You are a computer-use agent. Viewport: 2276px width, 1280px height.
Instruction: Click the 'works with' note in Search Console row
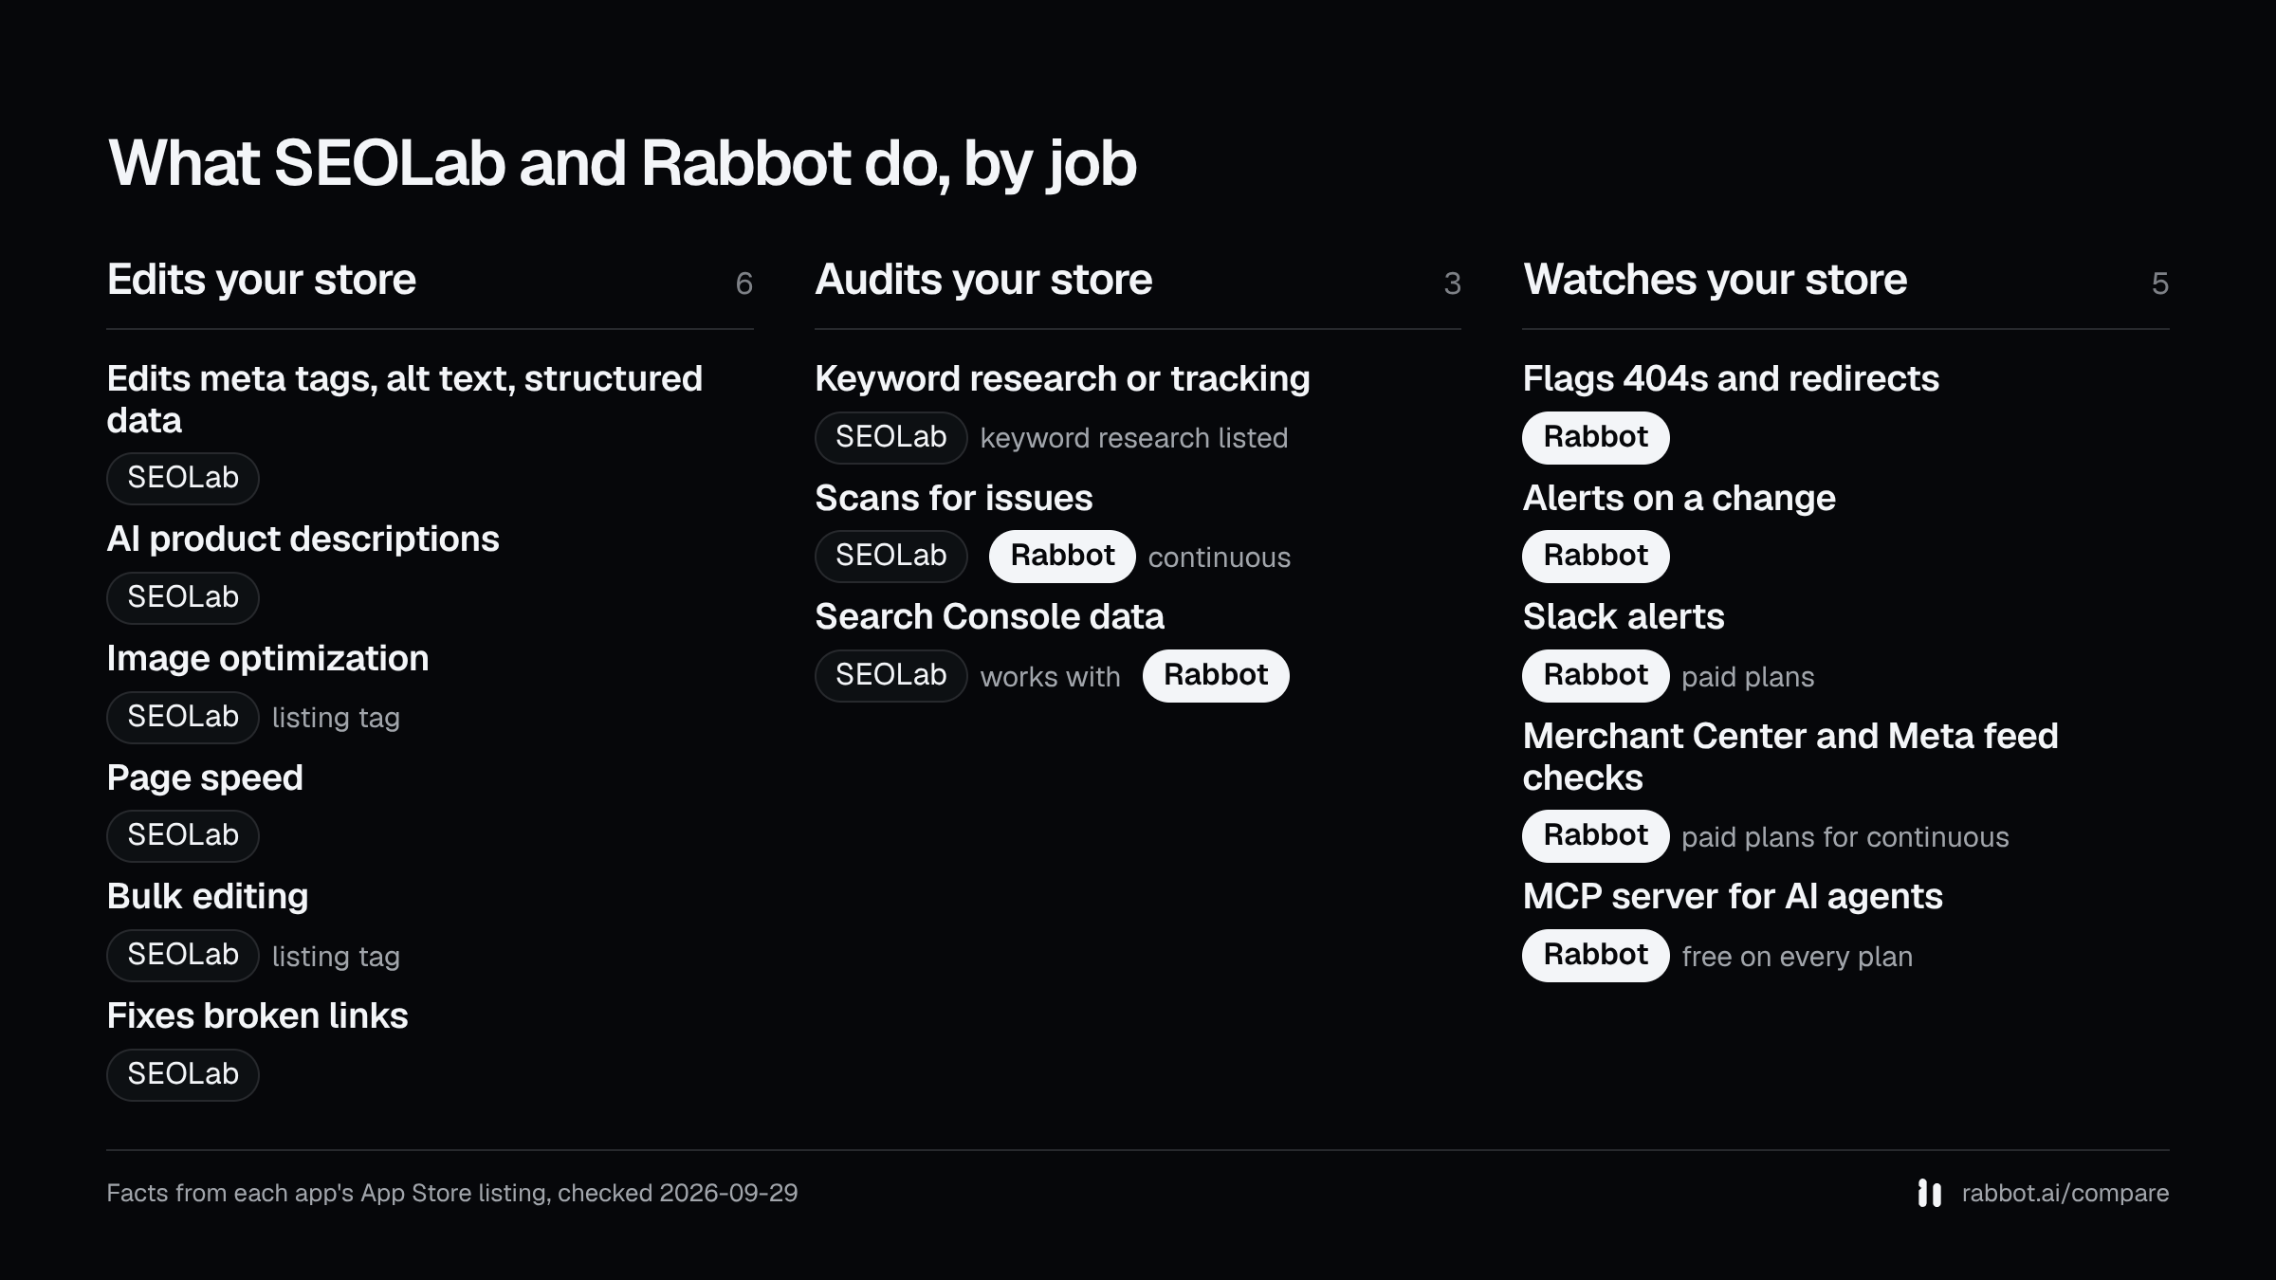pyautogui.click(x=1051, y=677)
